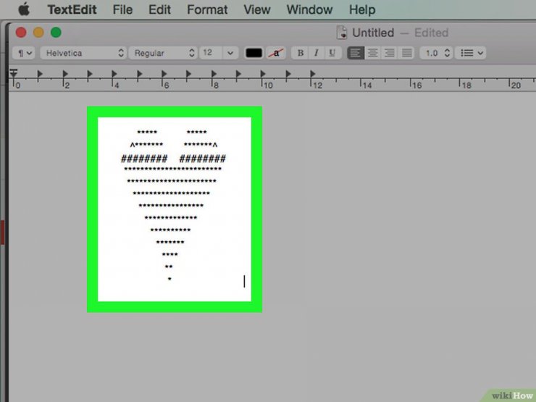
Task: Expand the font size dropdown arrow
Action: pyautogui.click(x=230, y=53)
